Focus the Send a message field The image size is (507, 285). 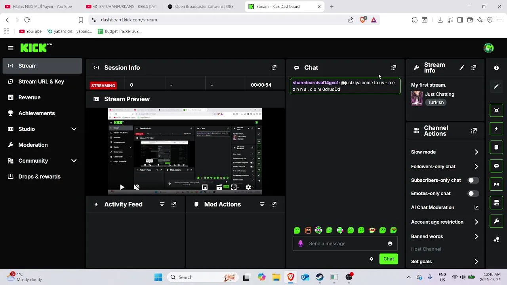point(345,243)
